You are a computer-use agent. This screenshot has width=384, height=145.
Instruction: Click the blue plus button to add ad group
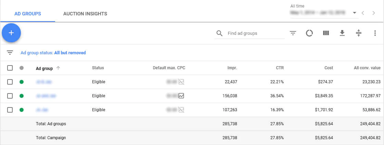coord(11,33)
